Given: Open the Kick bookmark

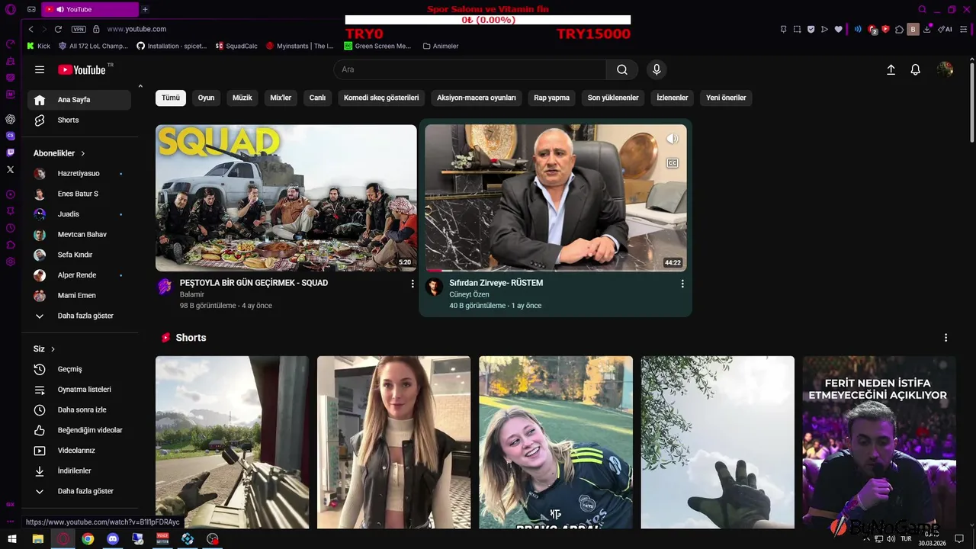Looking at the screenshot, I should [x=38, y=46].
